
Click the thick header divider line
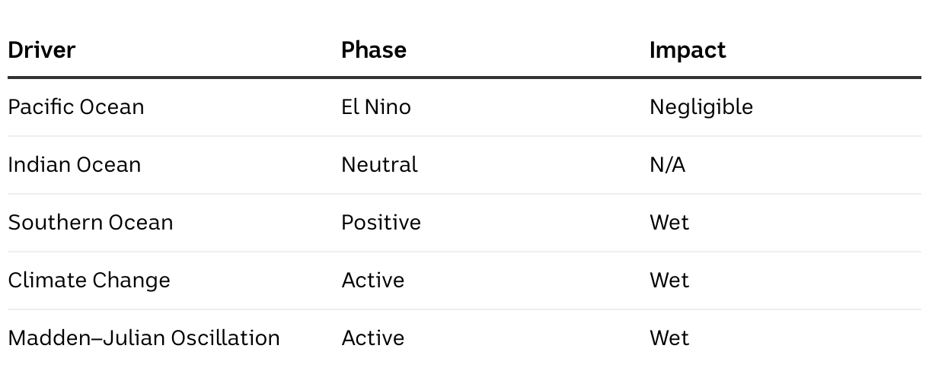coord(464,78)
